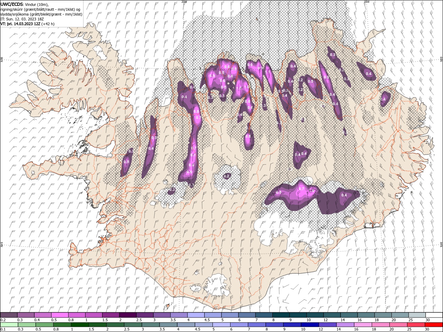Click the '1.5' tick label on upper scale
443x332 pixels.
pyautogui.click(x=105, y=320)
